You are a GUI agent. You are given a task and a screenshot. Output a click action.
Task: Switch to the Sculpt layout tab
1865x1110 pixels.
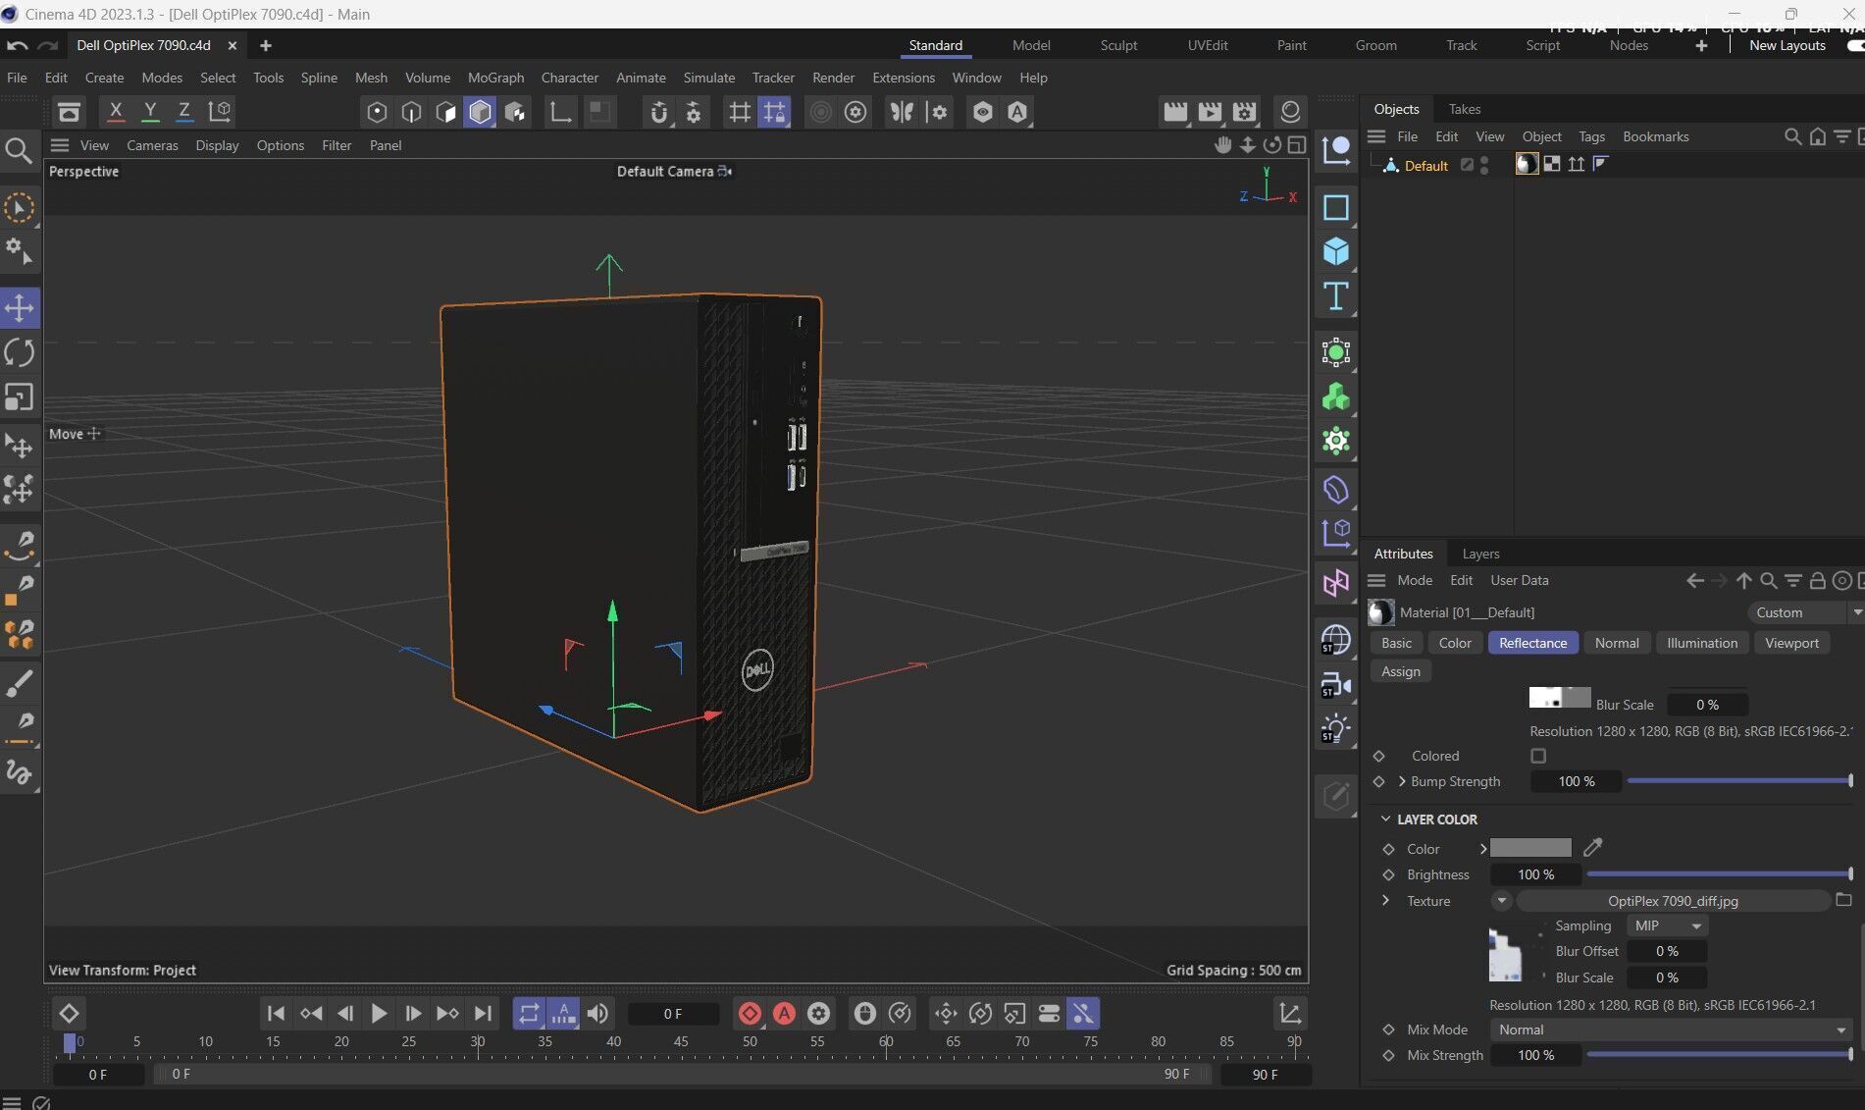click(x=1118, y=45)
